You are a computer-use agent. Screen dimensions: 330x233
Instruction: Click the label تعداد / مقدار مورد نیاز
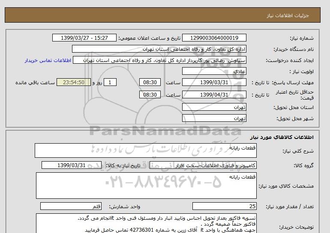point(290,207)
